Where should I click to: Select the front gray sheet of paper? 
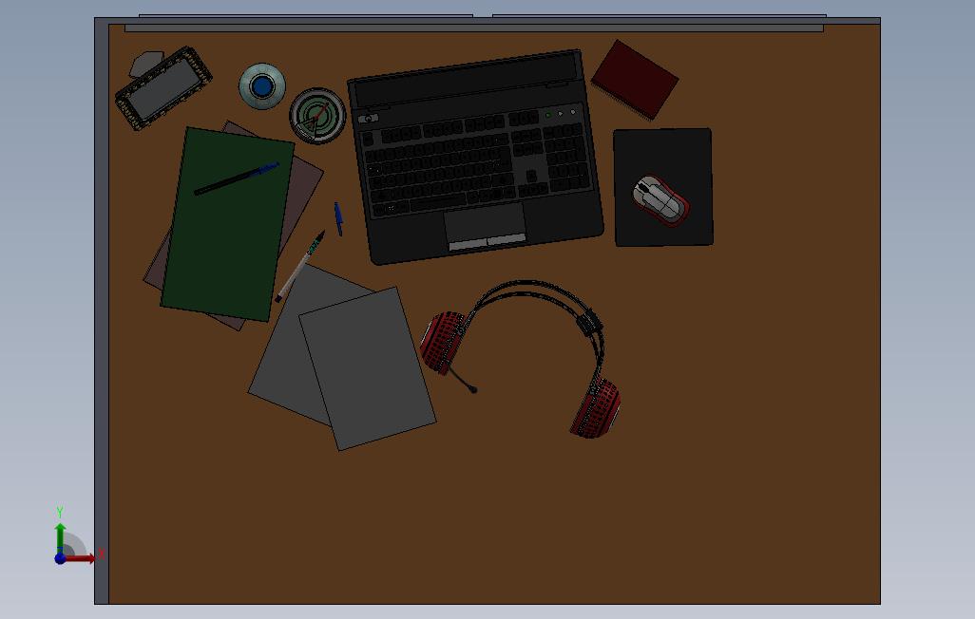pos(368,368)
